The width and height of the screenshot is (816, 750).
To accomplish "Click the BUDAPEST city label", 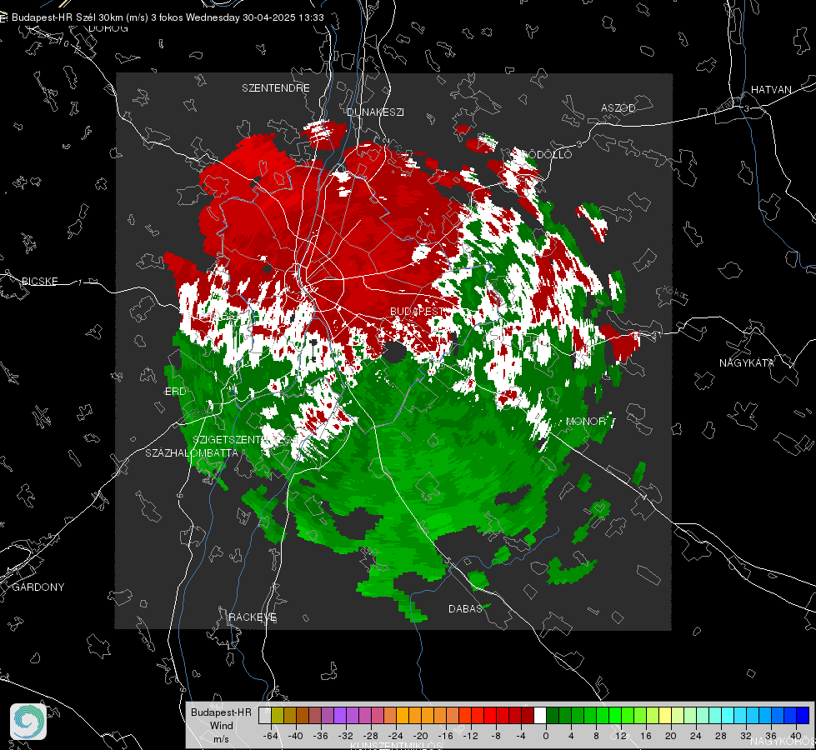I will point(417,311).
